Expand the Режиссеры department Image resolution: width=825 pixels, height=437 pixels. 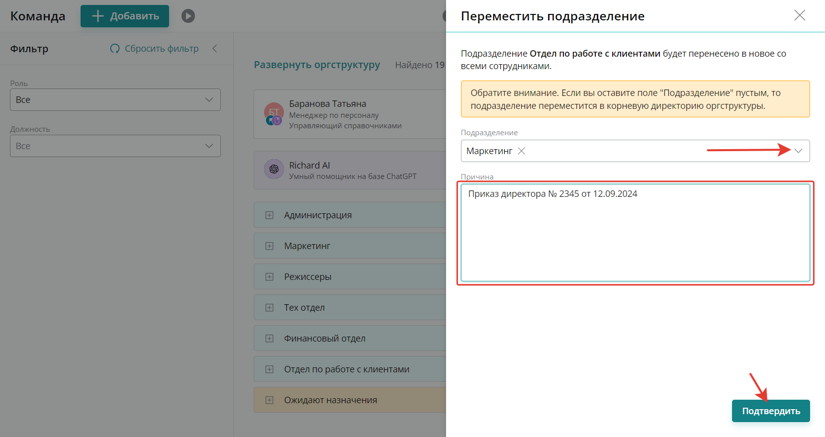[x=270, y=277]
